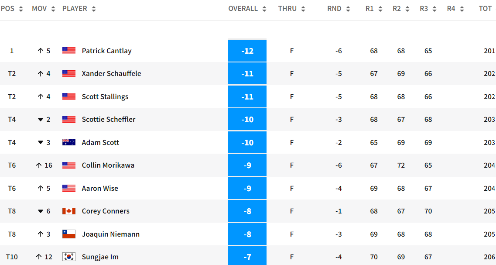Screen dimensions: 496x265
Task: Sort by the OVERALL column header
Action: tap(247, 9)
